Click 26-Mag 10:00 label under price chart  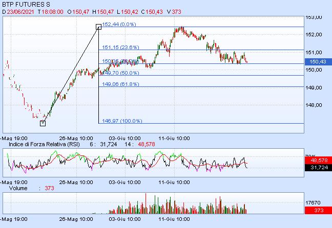pyautogui.click(x=76, y=139)
